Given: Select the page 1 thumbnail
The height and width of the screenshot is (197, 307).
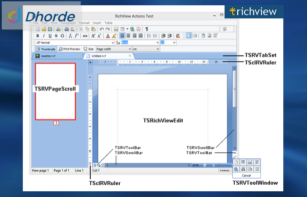Looking at the screenshot, I should (55, 91).
